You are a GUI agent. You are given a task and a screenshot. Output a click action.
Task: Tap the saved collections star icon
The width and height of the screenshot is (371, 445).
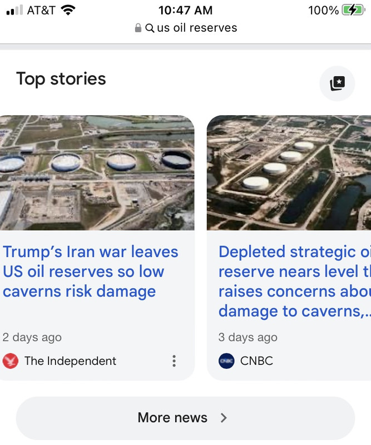point(337,83)
